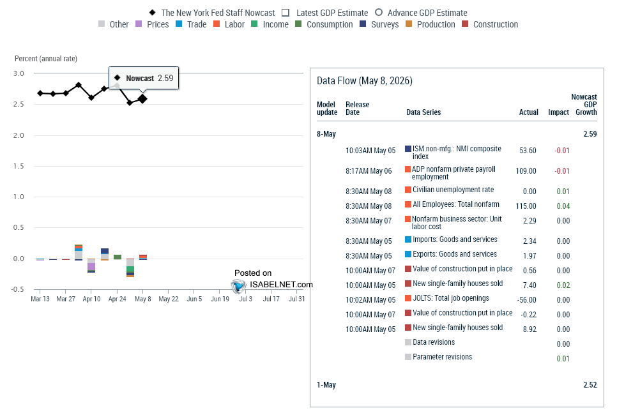This screenshot has width=617, height=415.
Task: Click the Apr 10 x-axis date label
Action: [x=91, y=299]
